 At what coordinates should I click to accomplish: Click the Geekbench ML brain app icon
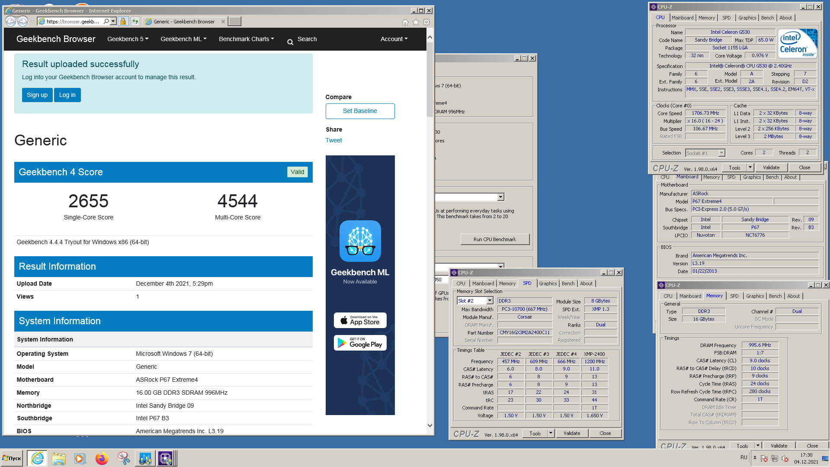[x=360, y=241]
